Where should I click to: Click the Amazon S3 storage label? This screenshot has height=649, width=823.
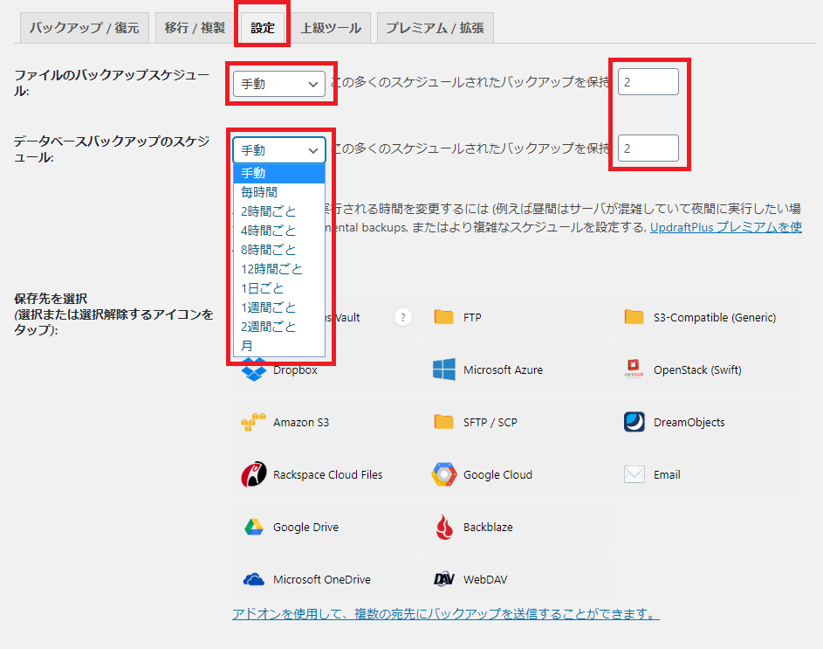tap(301, 423)
